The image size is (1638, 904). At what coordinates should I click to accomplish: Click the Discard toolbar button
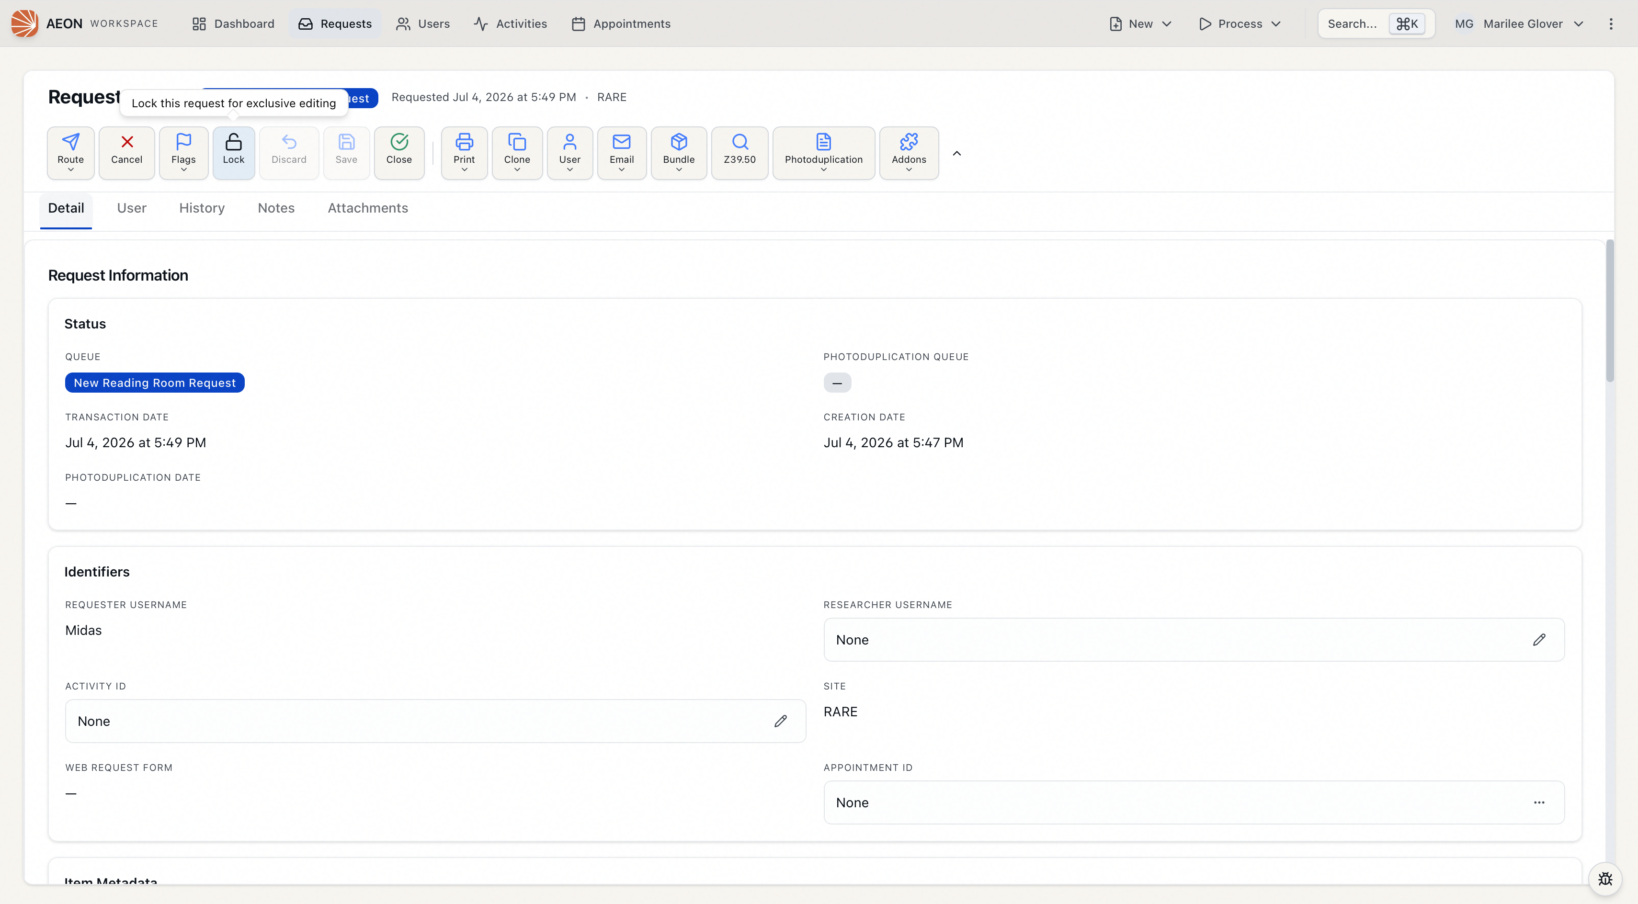(289, 153)
